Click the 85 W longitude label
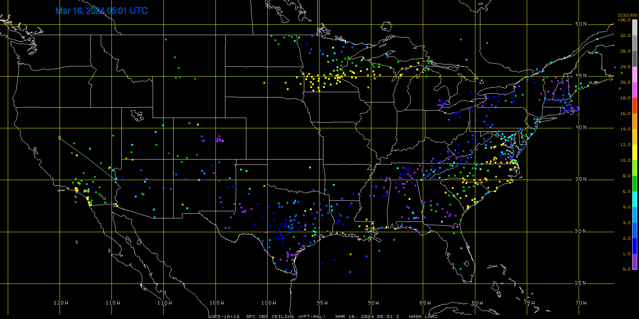 tap(425, 303)
